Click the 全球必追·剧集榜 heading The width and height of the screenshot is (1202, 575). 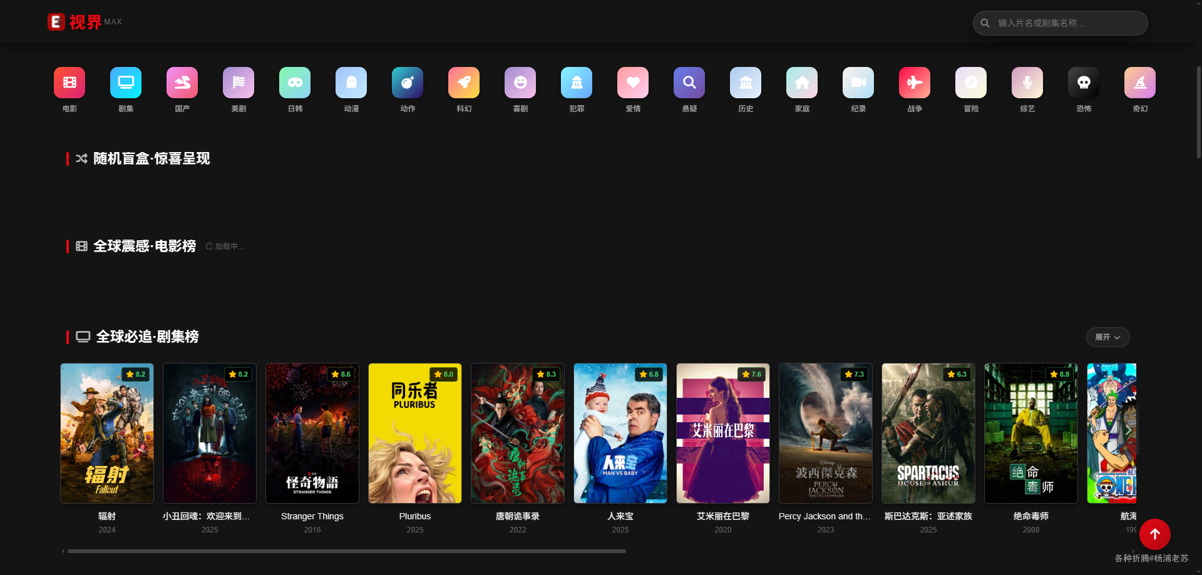(147, 337)
